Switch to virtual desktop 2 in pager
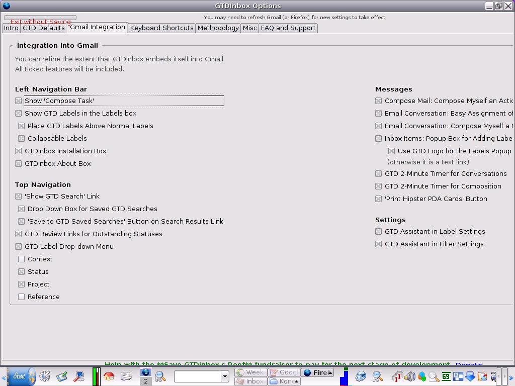Image resolution: width=515 pixels, height=386 pixels. click(x=145, y=381)
